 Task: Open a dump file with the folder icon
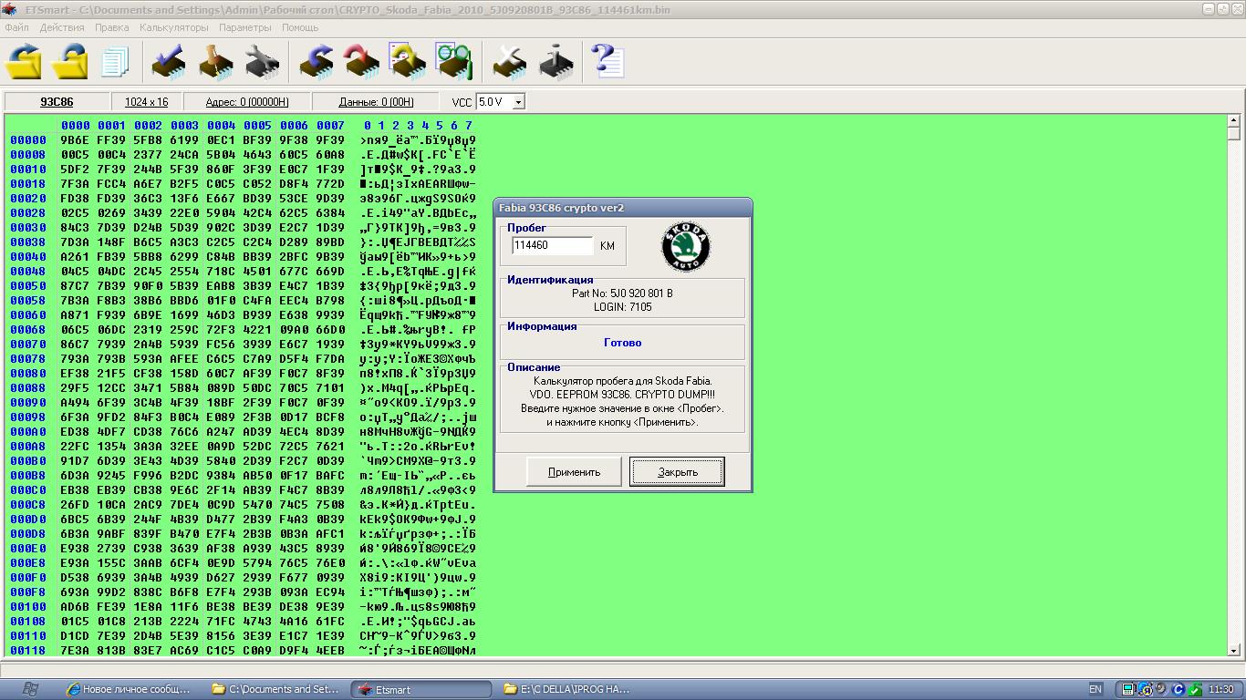coord(25,62)
